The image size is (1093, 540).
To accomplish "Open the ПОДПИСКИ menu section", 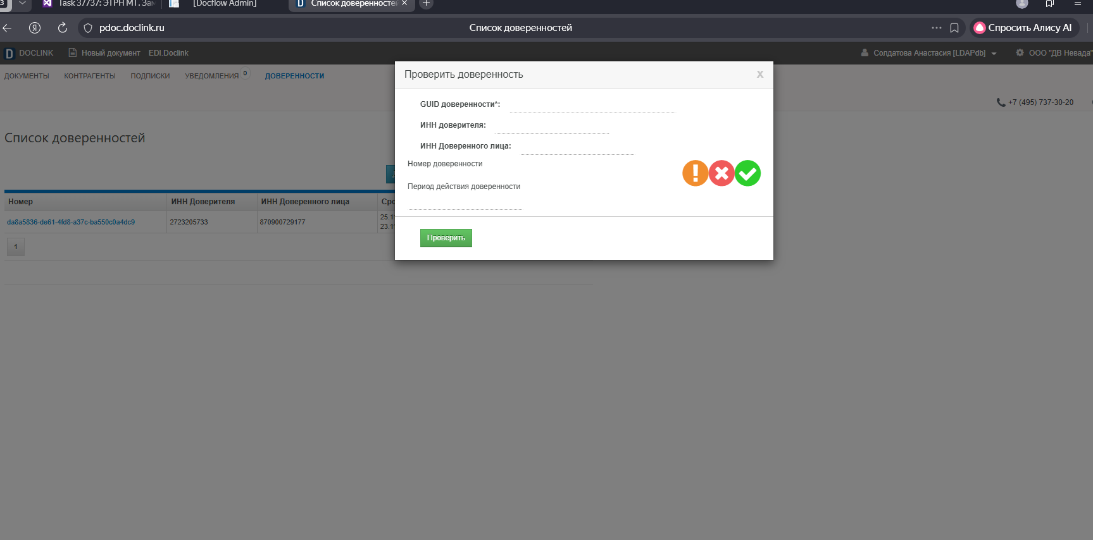I will tap(150, 76).
